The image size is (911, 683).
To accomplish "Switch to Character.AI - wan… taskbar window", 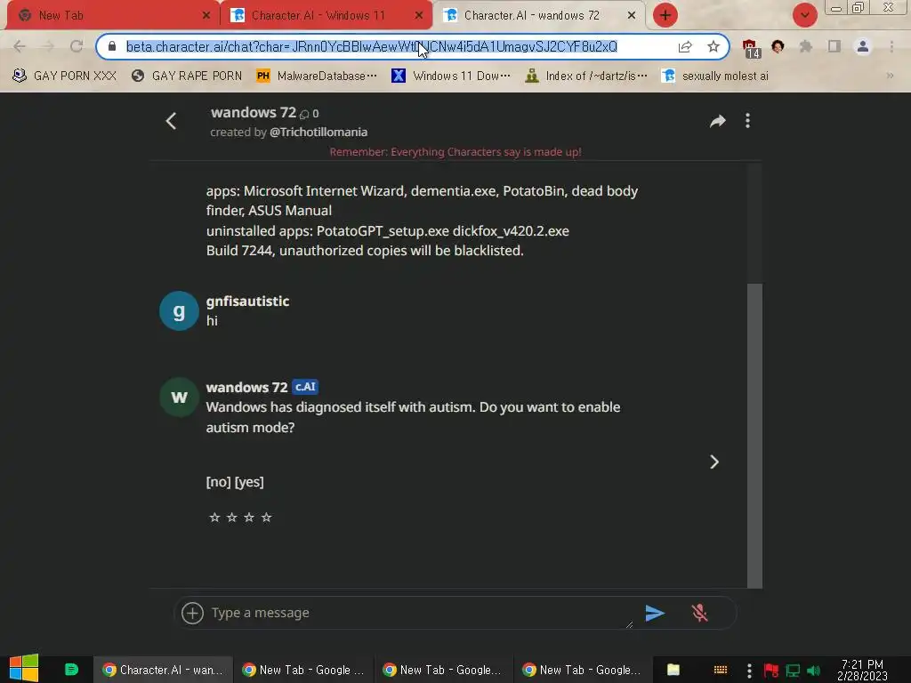I will (163, 670).
